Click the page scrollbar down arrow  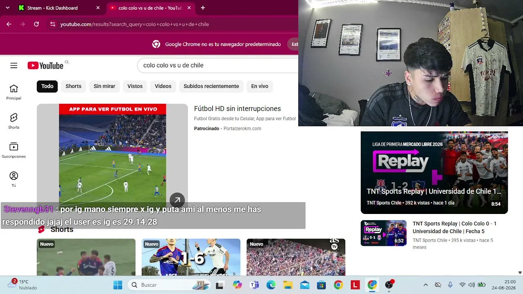pyautogui.click(x=520, y=273)
